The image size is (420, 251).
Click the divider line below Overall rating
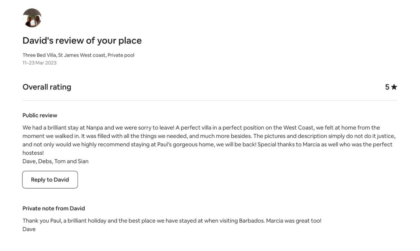[x=210, y=101]
